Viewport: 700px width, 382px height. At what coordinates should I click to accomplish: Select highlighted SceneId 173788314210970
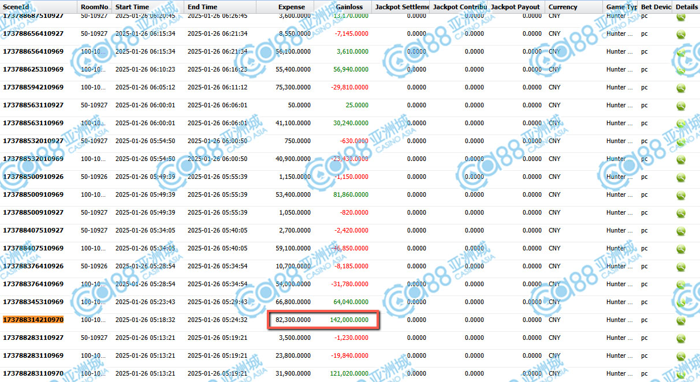click(x=33, y=320)
